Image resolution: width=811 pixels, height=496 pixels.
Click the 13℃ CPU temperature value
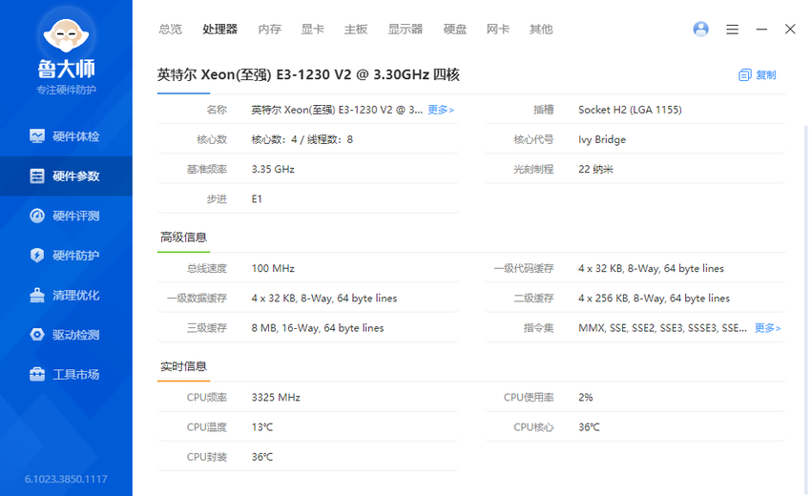262,427
